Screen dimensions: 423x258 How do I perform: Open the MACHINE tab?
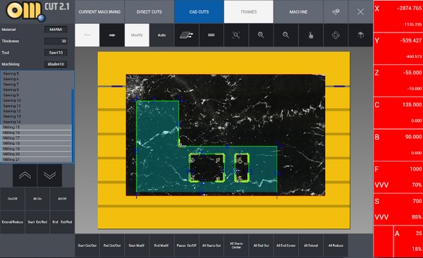[x=298, y=12]
